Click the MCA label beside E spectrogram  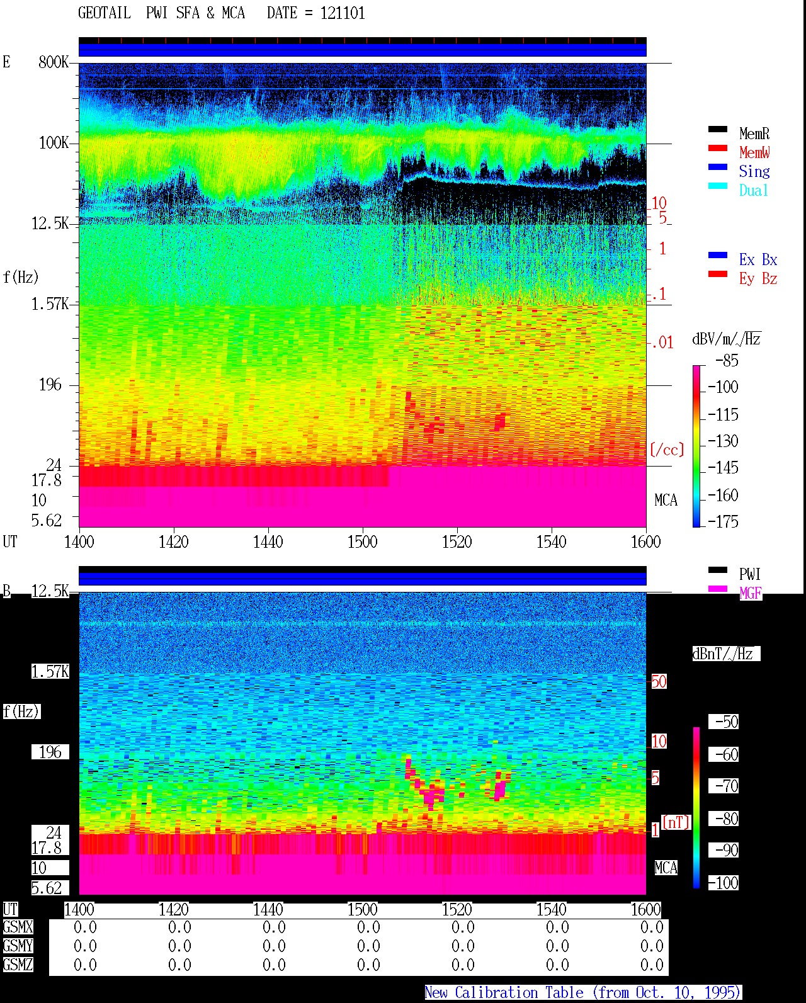click(666, 501)
